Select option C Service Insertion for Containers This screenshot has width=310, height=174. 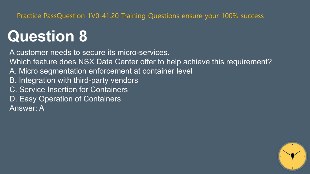69,89
